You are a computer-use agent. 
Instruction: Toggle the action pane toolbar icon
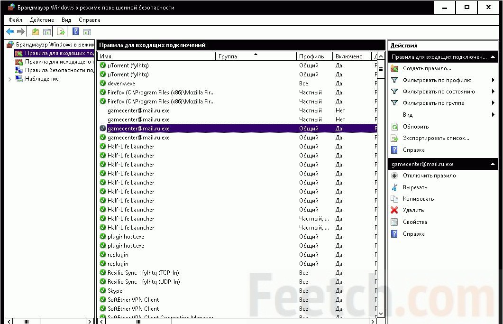[x=87, y=32]
